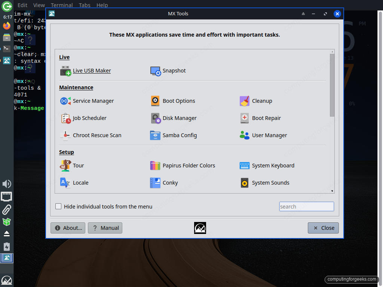Open the System Keyboard icon
The height and width of the screenshot is (287, 383).
tap(245, 166)
